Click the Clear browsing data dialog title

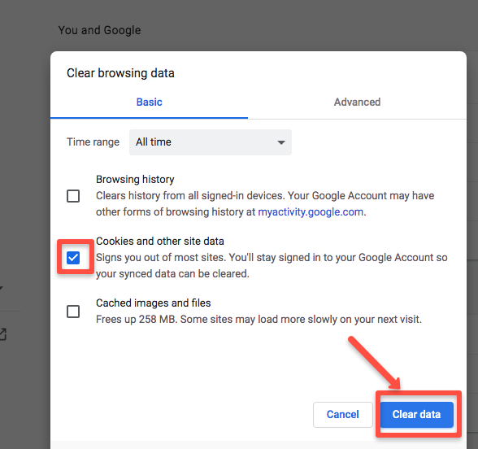click(120, 73)
